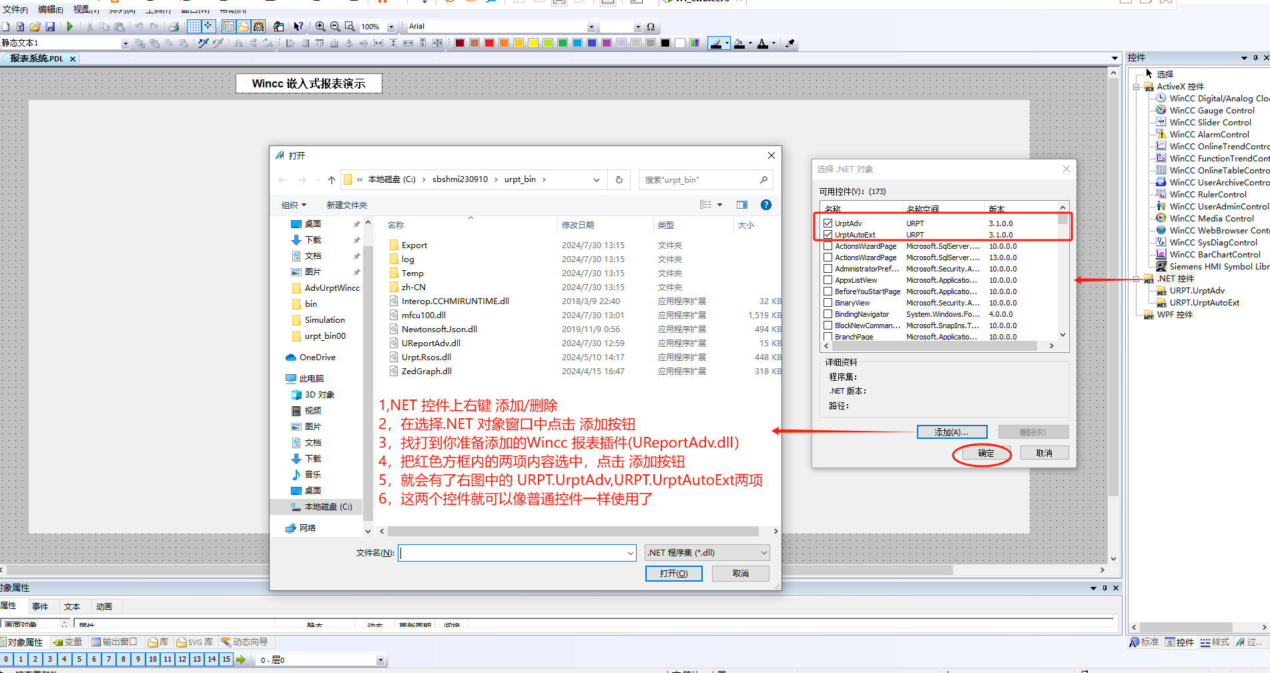Image resolution: width=1270 pixels, height=673 pixels.
Task: Open the 文件(F) menu
Action: click(15, 9)
